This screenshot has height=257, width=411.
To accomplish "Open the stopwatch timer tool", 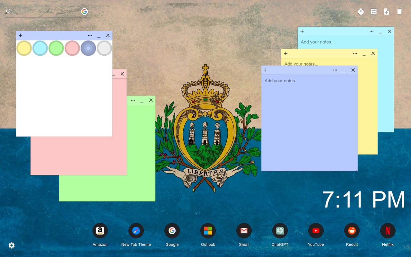I will click(x=361, y=12).
